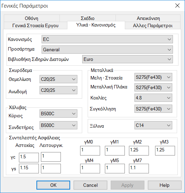Expand the Κοχλίες bolt class dropdown
The height and width of the screenshot is (193, 185).
click(x=153, y=98)
